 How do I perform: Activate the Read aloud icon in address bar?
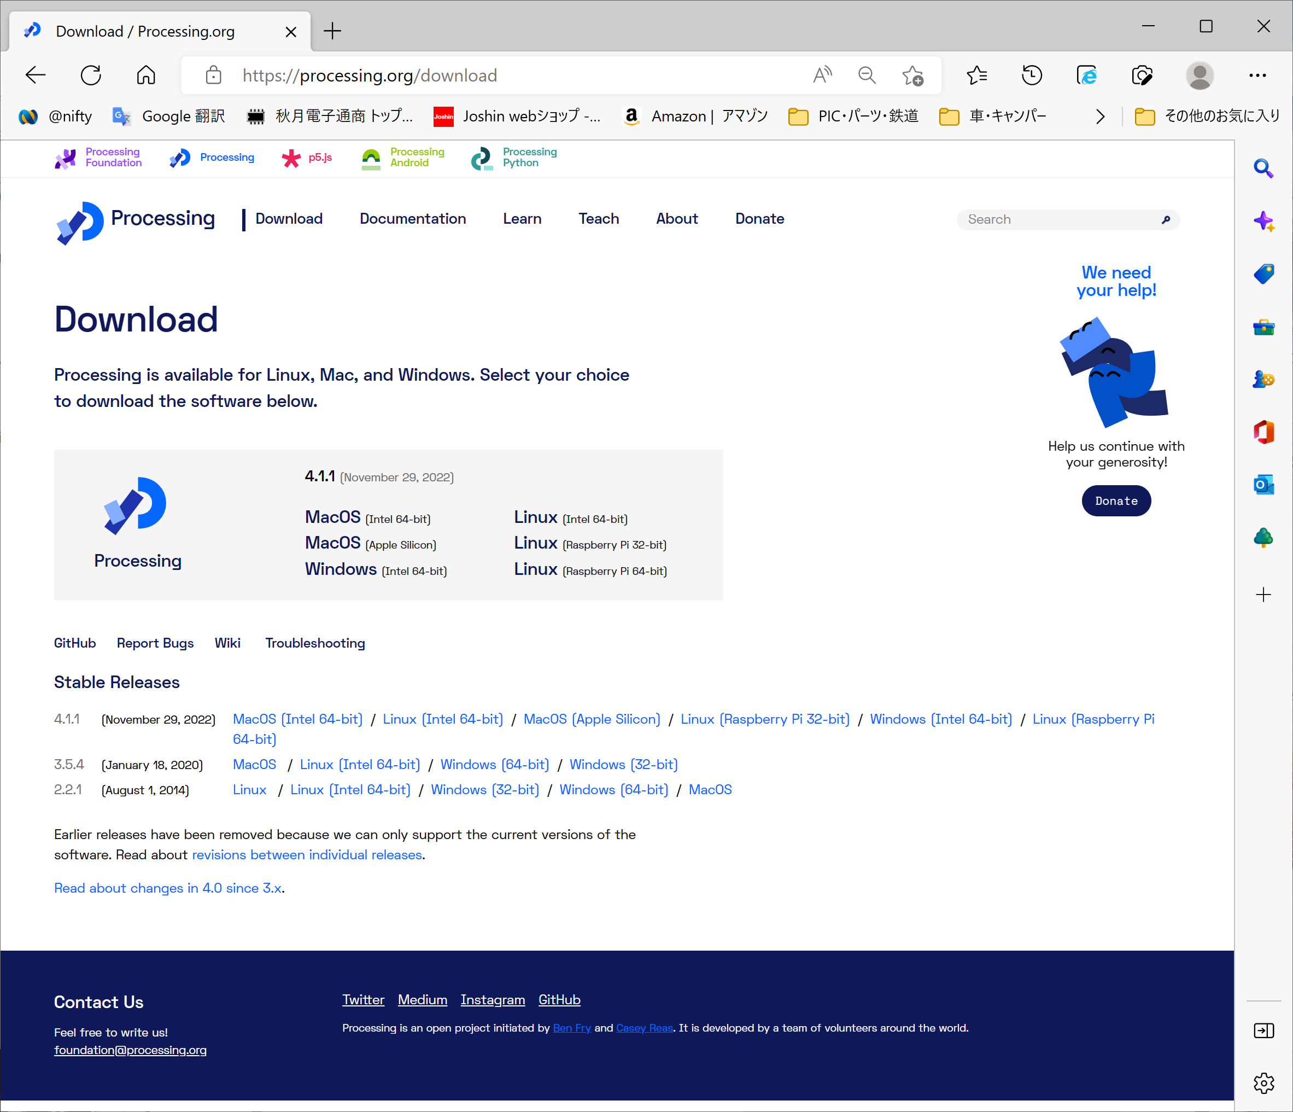click(x=822, y=75)
